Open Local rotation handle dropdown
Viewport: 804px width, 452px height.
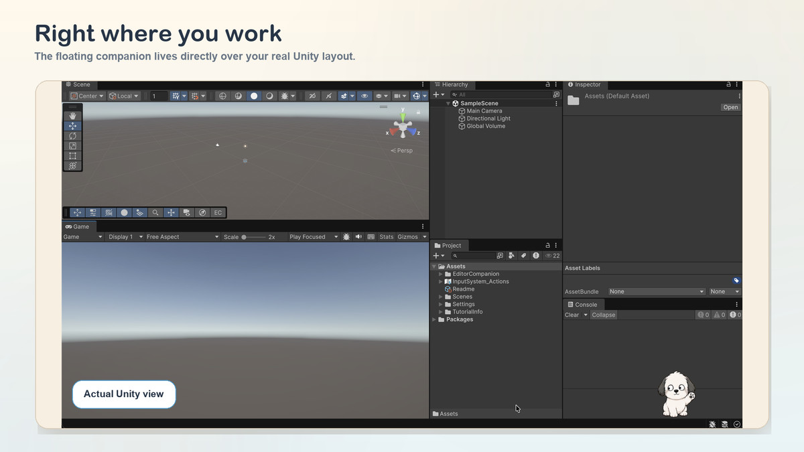(124, 96)
